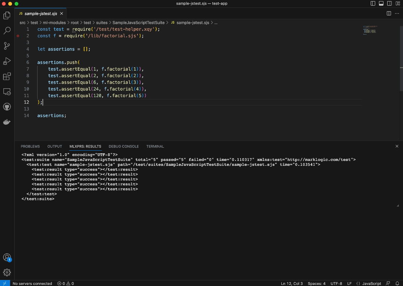Click the Ln 12, Col 3 indicator

click(x=292, y=283)
